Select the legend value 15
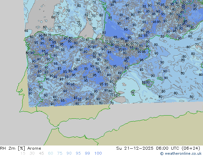The image size is (203, 156). (x=23, y=153)
